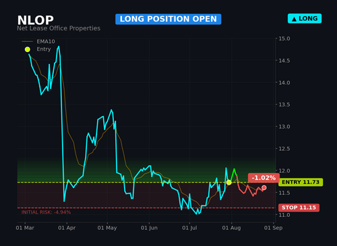Select the NLOP ticker title
Viewport: 337px width, 246px height.
pos(36,20)
